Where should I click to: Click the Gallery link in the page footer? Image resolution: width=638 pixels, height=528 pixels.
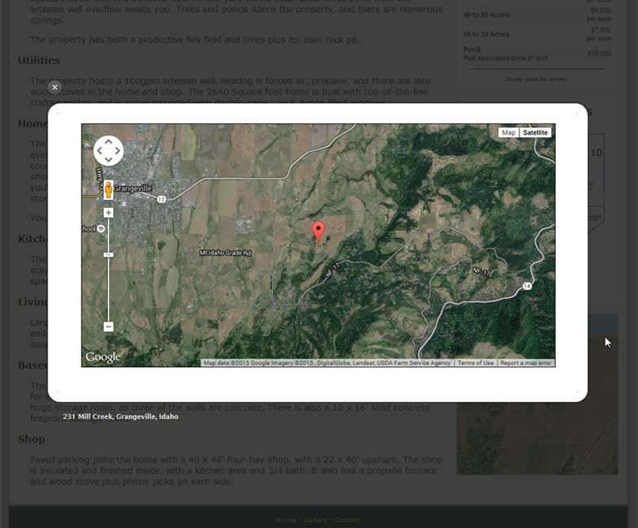315,520
